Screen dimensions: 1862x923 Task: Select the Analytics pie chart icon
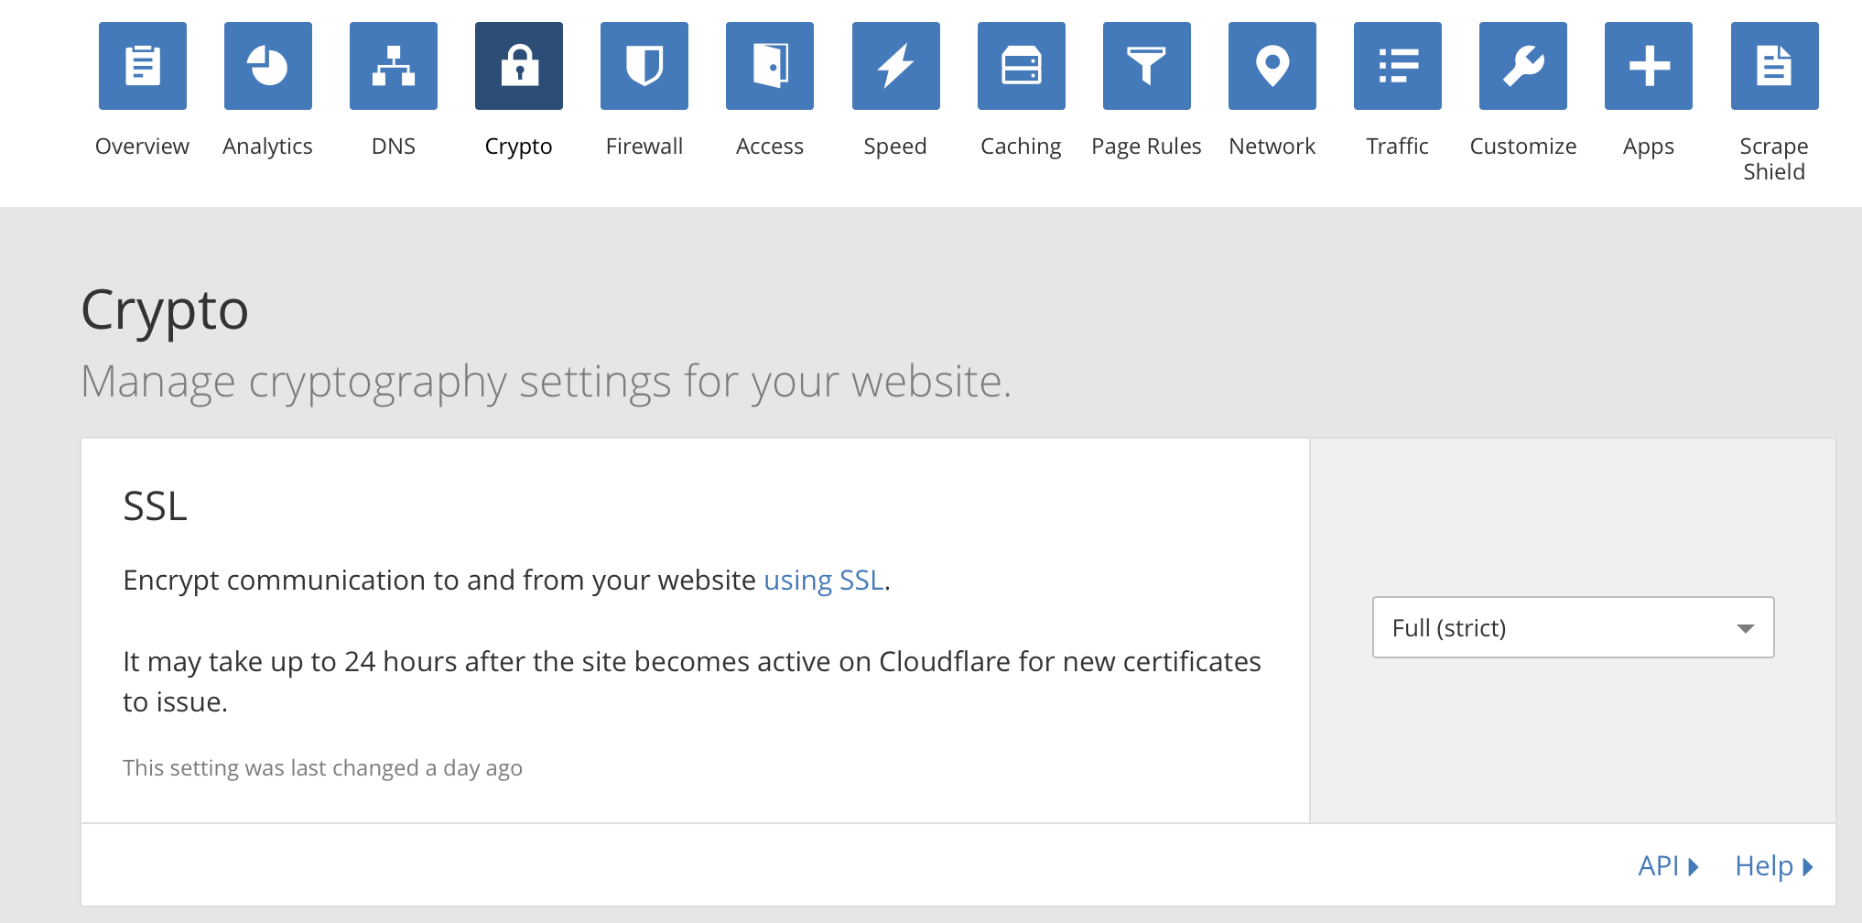pyautogui.click(x=267, y=65)
